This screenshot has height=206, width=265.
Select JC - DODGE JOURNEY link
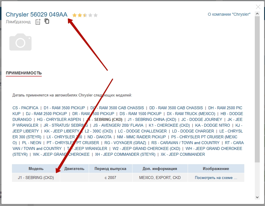pyautogui.click(x=202, y=119)
